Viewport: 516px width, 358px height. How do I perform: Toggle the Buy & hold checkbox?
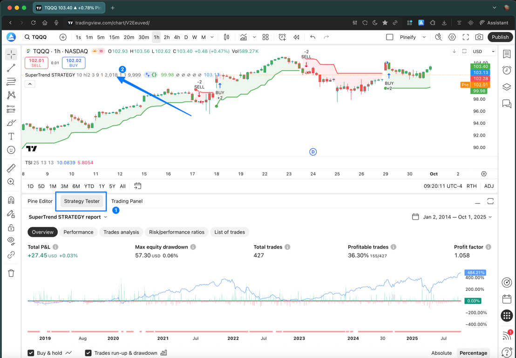click(x=31, y=353)
